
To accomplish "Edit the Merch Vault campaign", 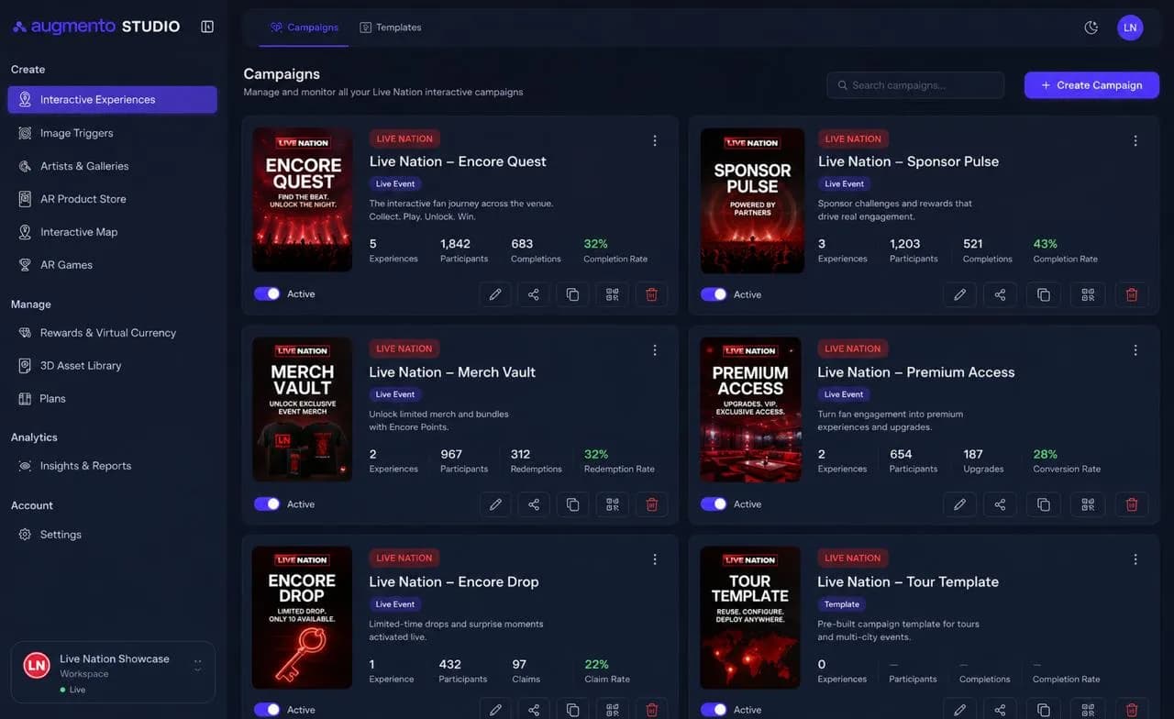I will (495, 504).
